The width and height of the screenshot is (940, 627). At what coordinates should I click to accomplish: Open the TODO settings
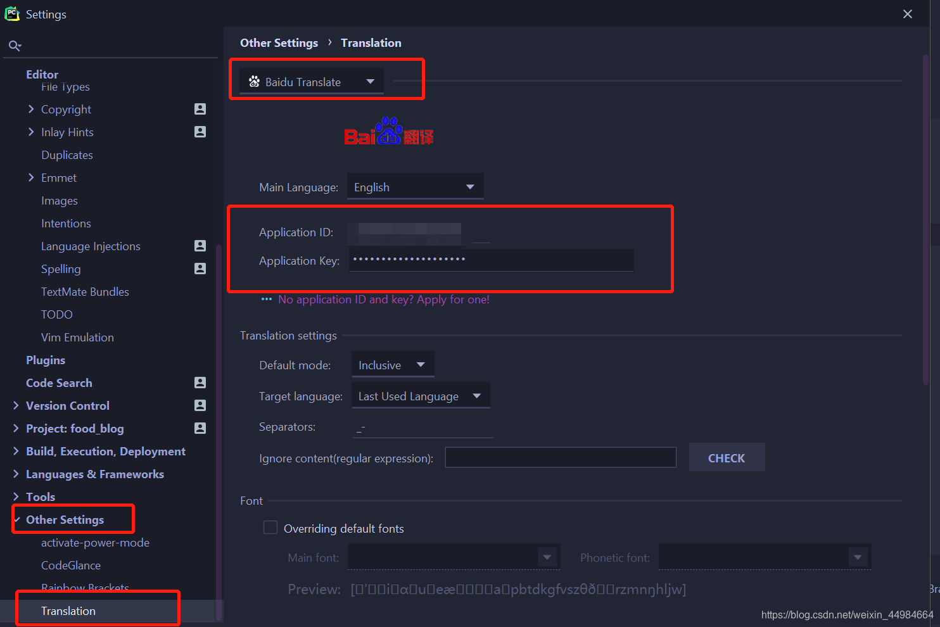(57, 314)
